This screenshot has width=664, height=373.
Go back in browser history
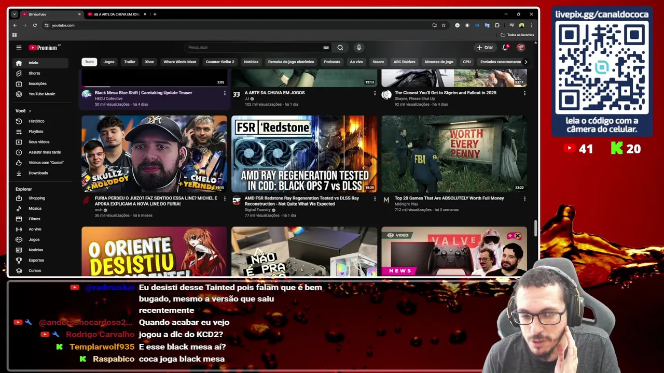15,25
